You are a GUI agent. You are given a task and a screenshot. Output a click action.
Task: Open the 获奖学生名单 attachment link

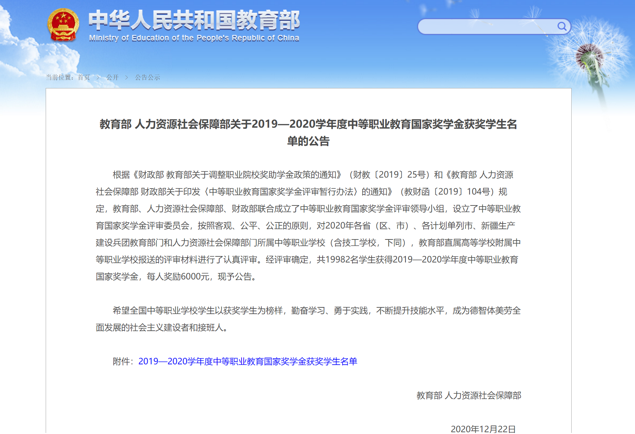(248, 361)
